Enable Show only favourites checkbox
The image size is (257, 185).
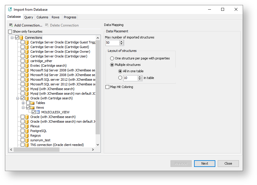[x=10, y=31]
